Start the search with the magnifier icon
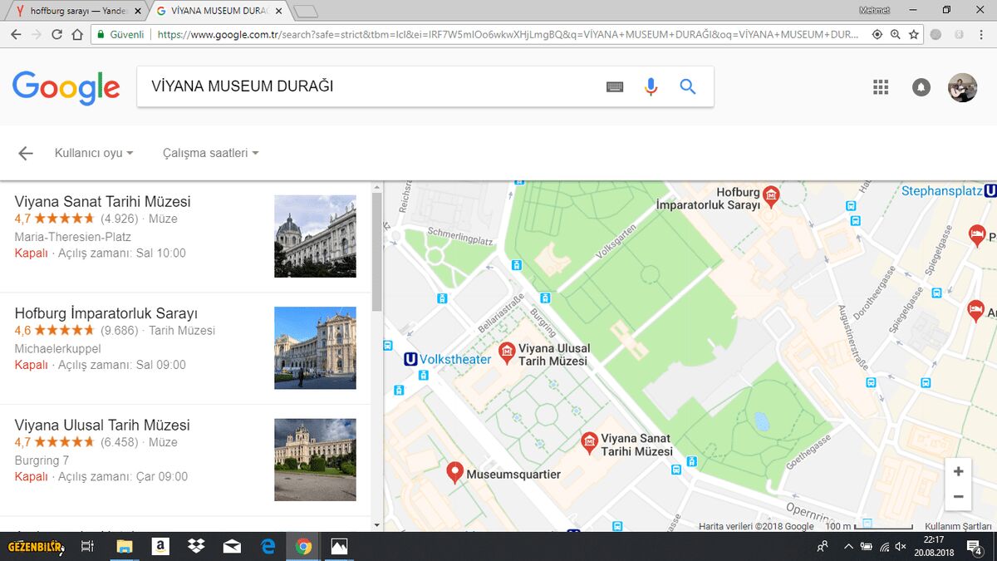997x561 pixels. [688, 86]
